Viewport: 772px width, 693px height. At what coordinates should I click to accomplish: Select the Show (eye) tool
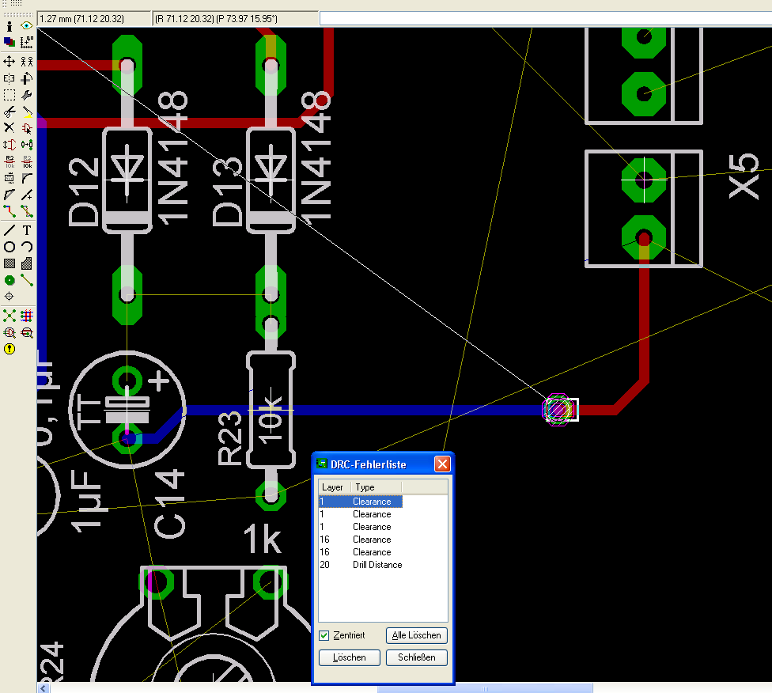pyautogui.click(x=27, y=25)
